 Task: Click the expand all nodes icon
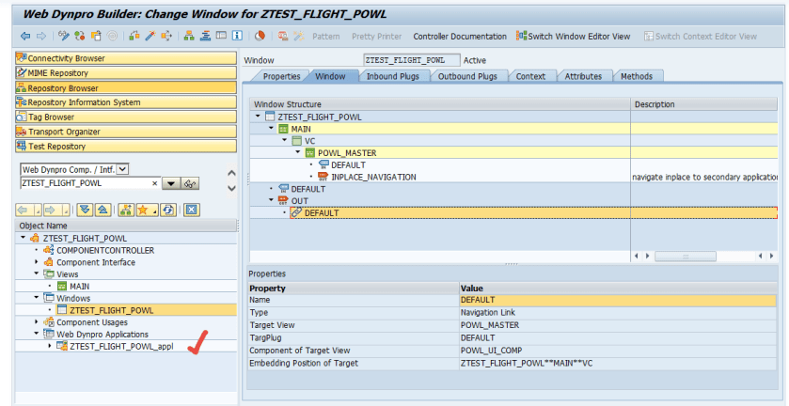(83, 209)
